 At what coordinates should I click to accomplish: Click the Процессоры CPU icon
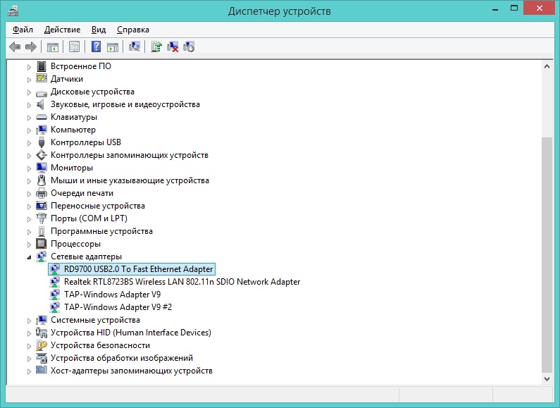[42, 244]
